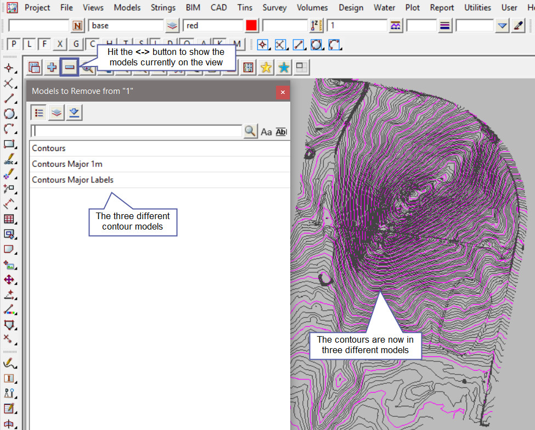This screenshot has height=430, width=535.
Task: Click the red color swatch
Action: click(251, 26)
